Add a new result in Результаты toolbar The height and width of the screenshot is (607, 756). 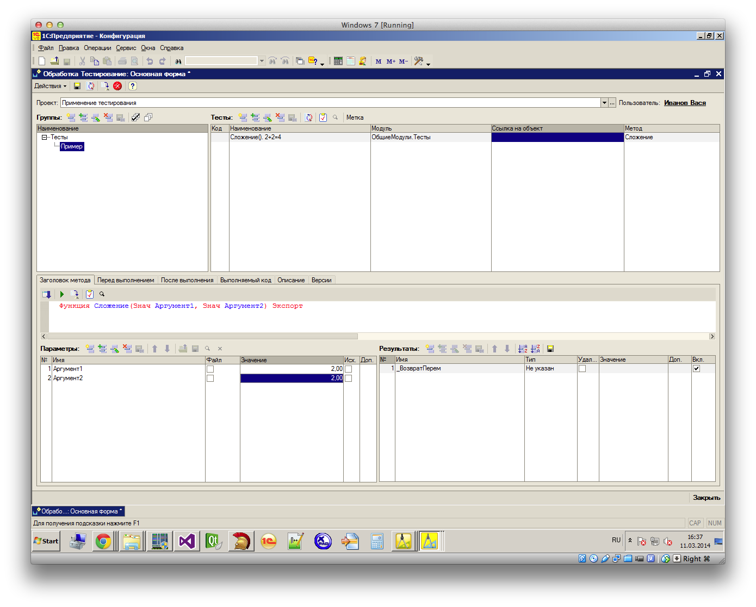[430, 349]
